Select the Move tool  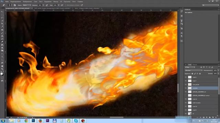pyautogui.click(x=2, y=12)
